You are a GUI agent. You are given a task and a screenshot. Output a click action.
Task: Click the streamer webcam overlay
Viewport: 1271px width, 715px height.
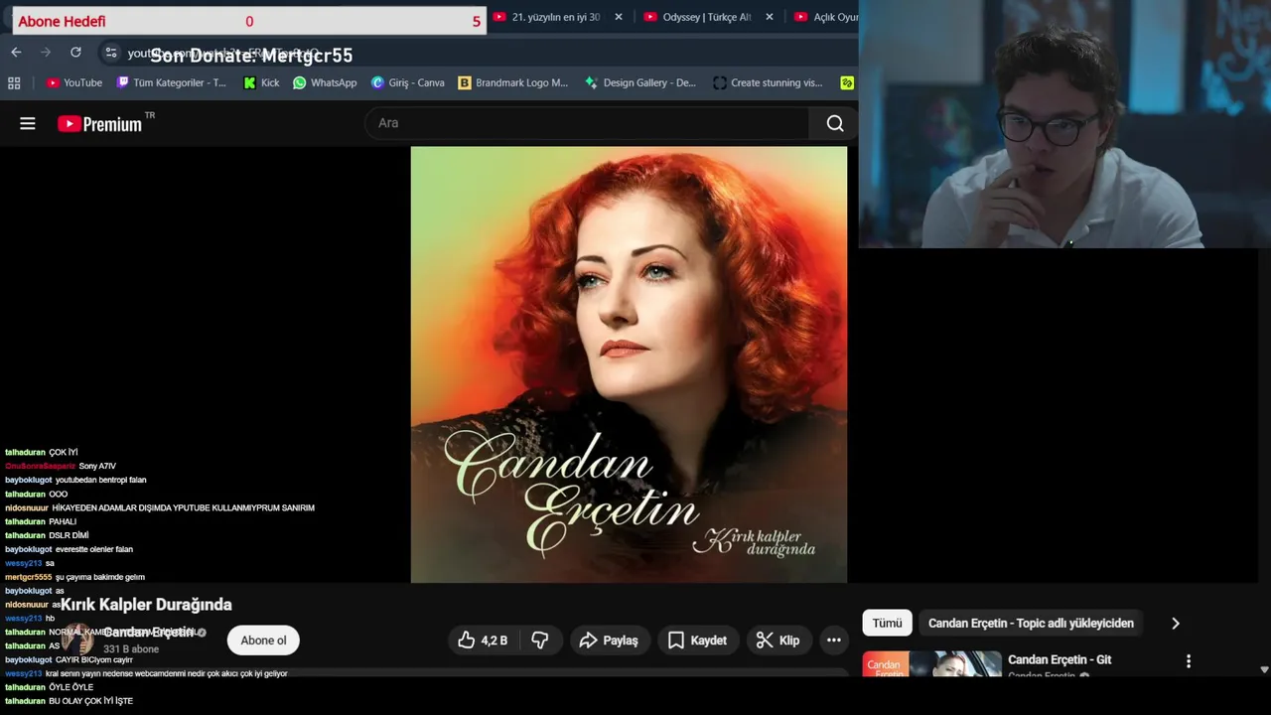1064,124
